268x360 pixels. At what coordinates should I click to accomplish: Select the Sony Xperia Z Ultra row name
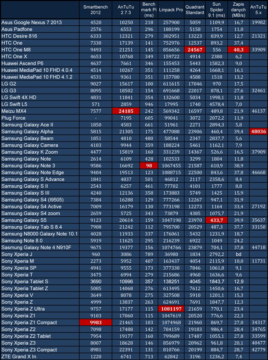[x=23, y=309]
